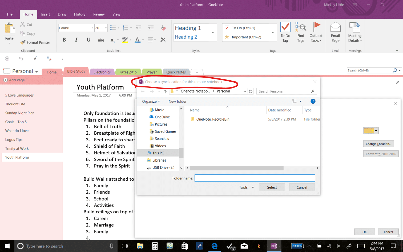The width and height of the screenshot is (403, 252).
Task: Select OneDrive in the navigation tree
Action: coord(162,117)
